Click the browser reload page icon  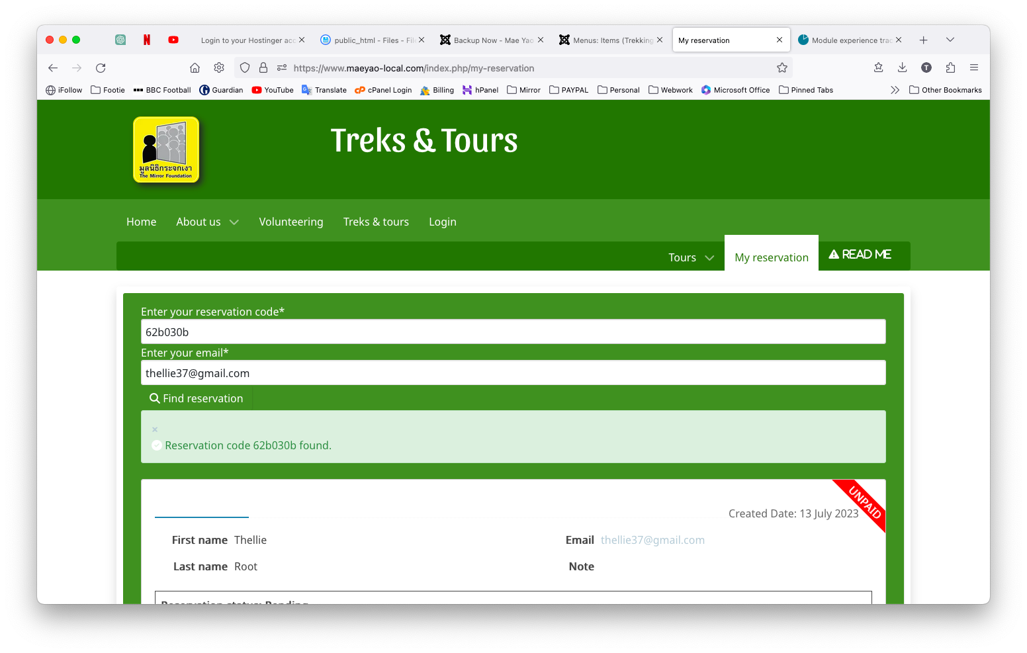point(101,68)
